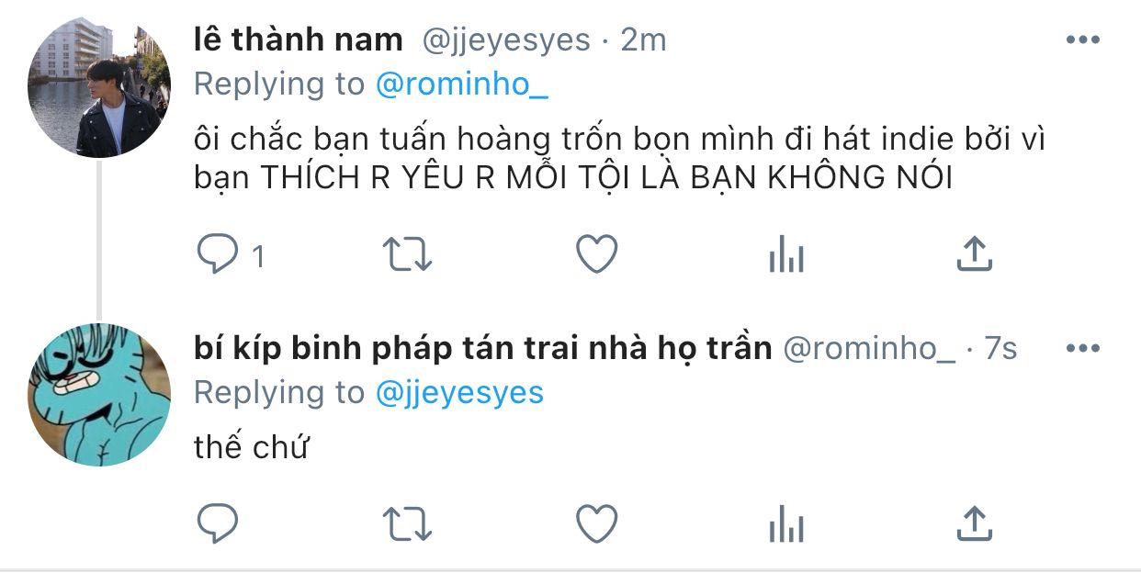Share lê thành nam's tweet
1141x573 pixels.
pyautogui.click(x=975, y=254)
